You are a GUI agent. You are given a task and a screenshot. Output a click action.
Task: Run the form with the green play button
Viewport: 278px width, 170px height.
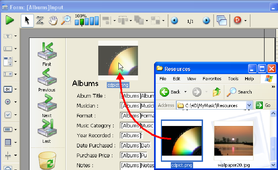pyautogui.click(x=9, y=20)
